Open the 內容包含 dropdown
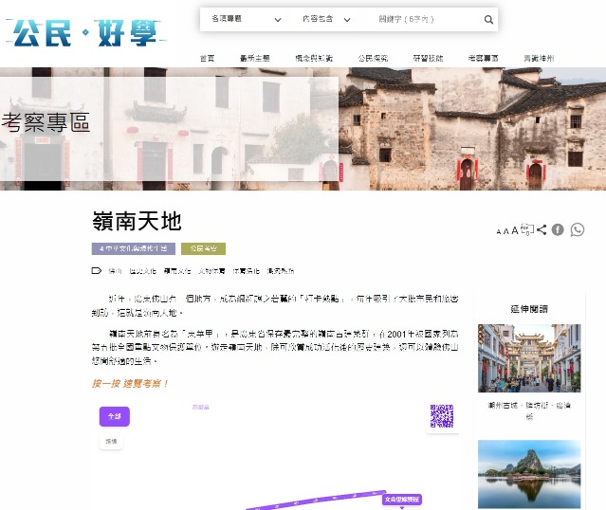The height and width of the screenshot is (510, 606). pyautogui.click(x=326, y=19)
